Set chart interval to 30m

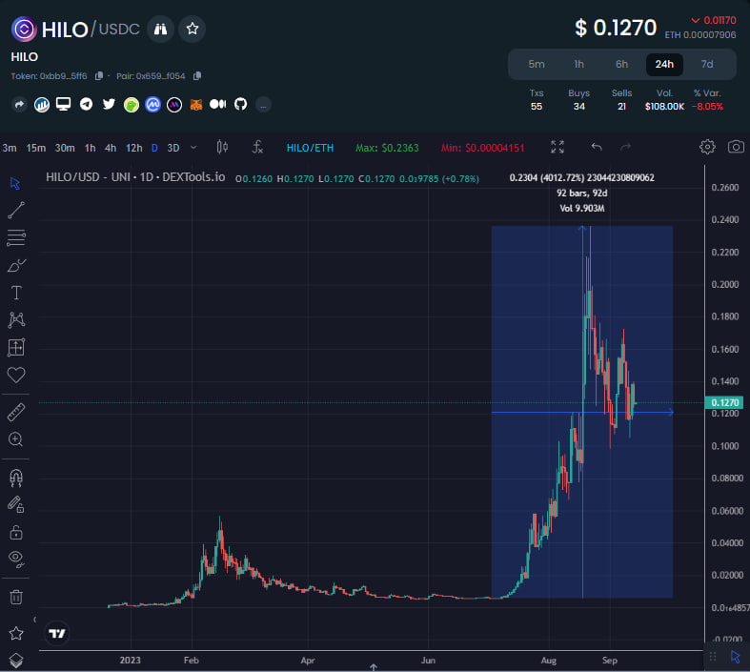(x=65, y=148)
